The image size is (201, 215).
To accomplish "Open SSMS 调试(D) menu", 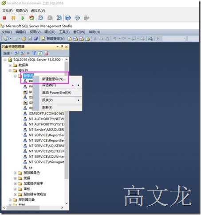I will coord(50,32).
